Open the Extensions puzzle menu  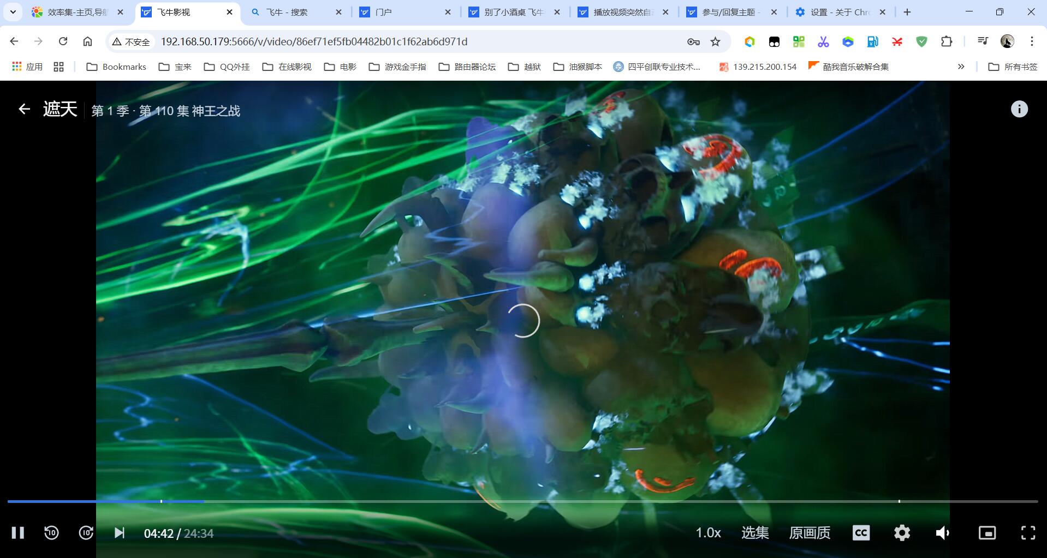coord(946,41)
